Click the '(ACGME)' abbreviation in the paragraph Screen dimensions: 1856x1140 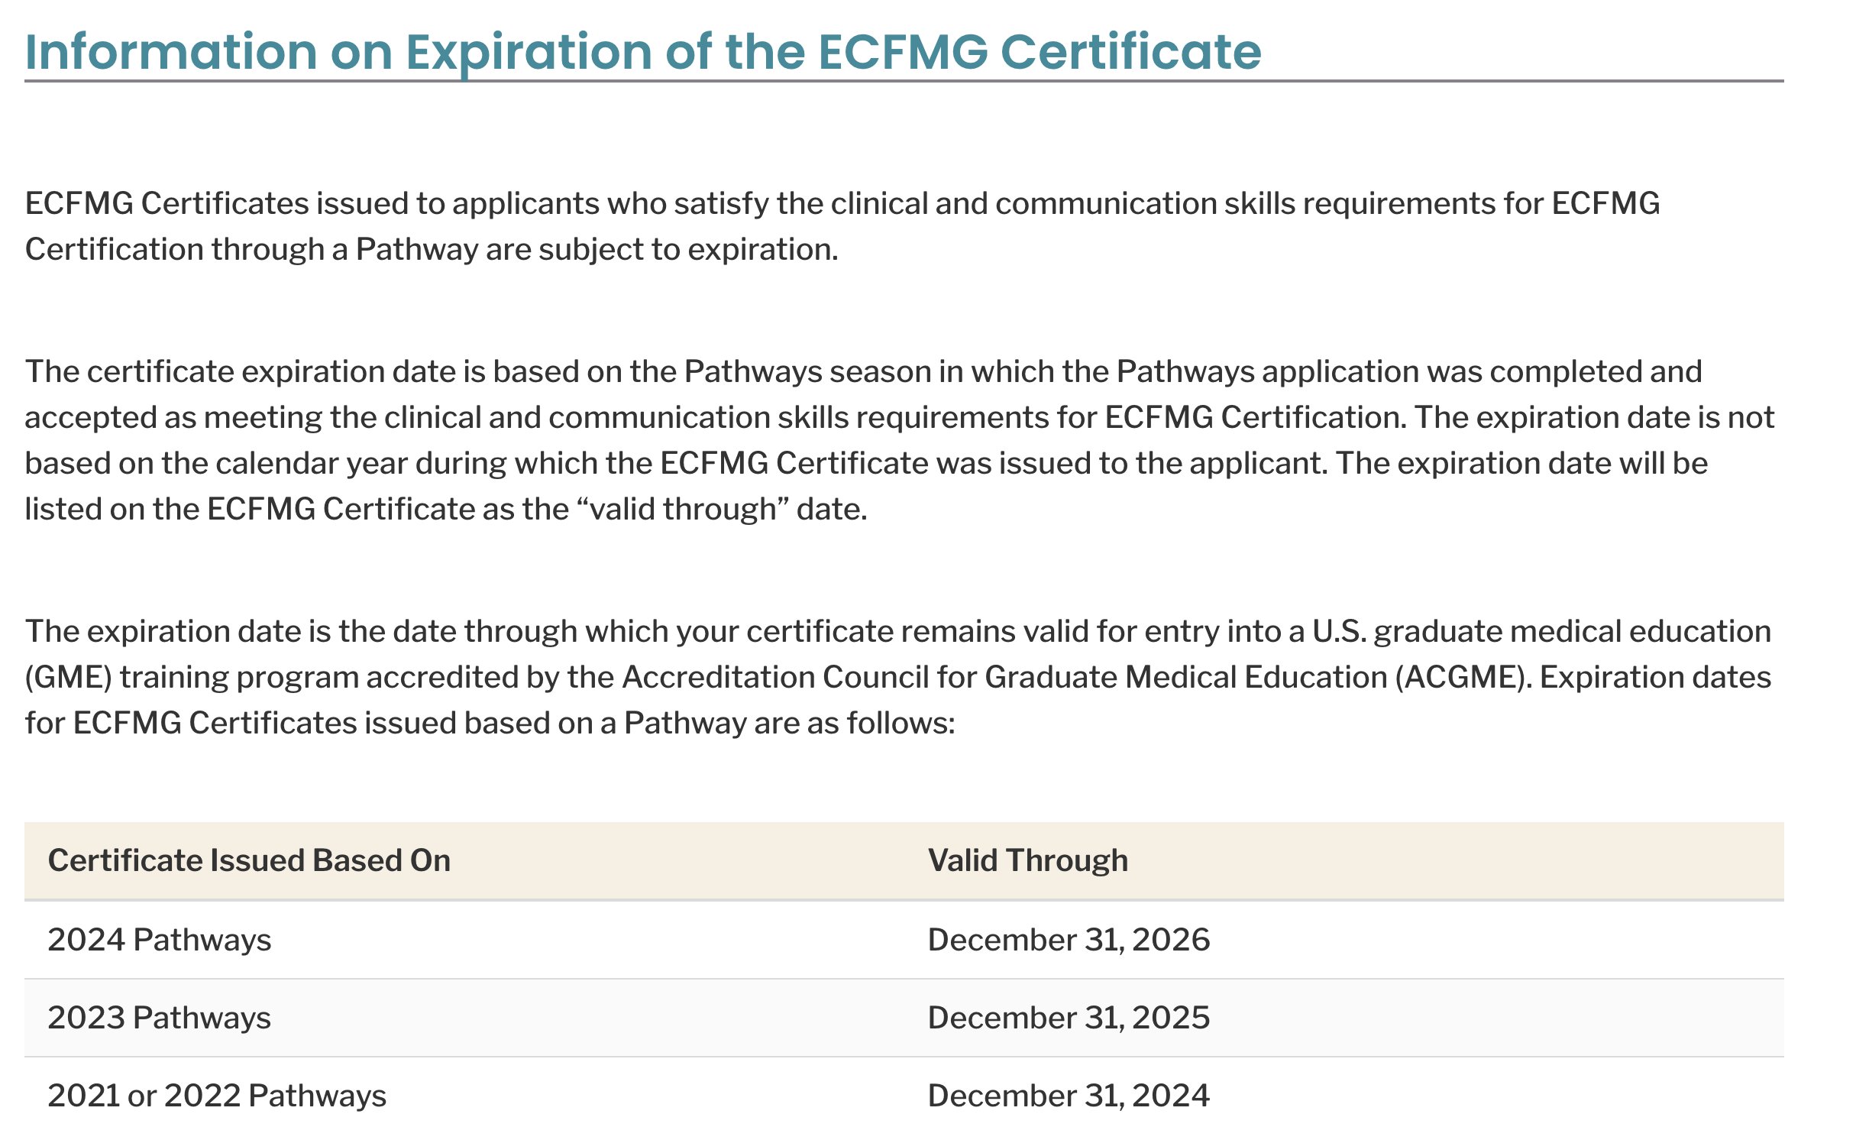click(1463, 678)
